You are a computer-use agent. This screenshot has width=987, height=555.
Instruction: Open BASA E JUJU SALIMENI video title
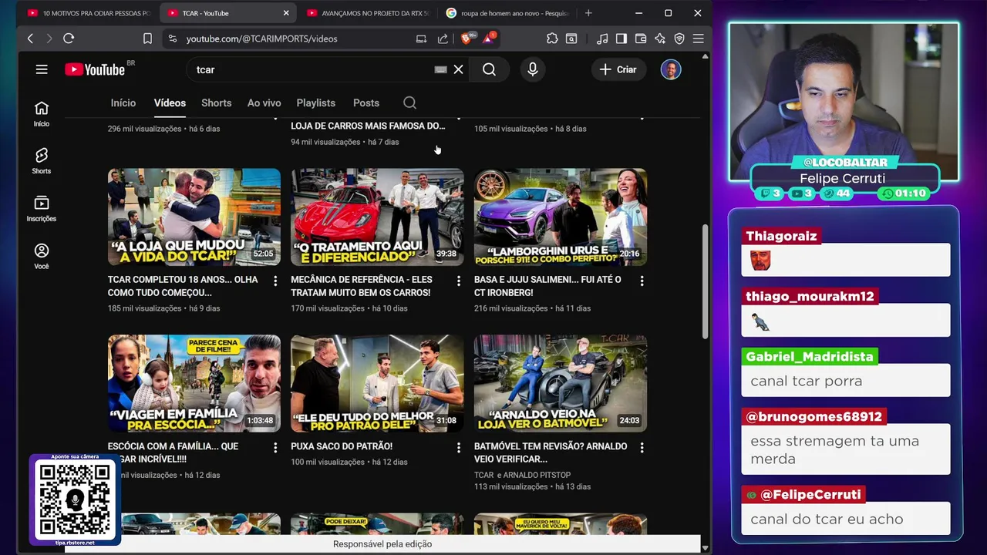(547, 286)
